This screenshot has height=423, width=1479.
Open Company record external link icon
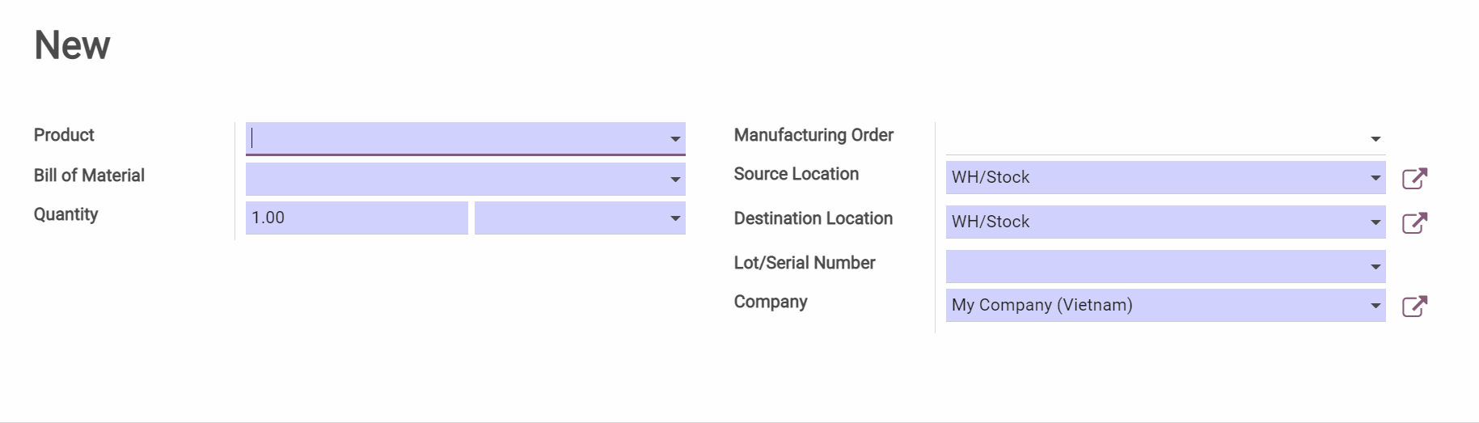pos(1414,306)
